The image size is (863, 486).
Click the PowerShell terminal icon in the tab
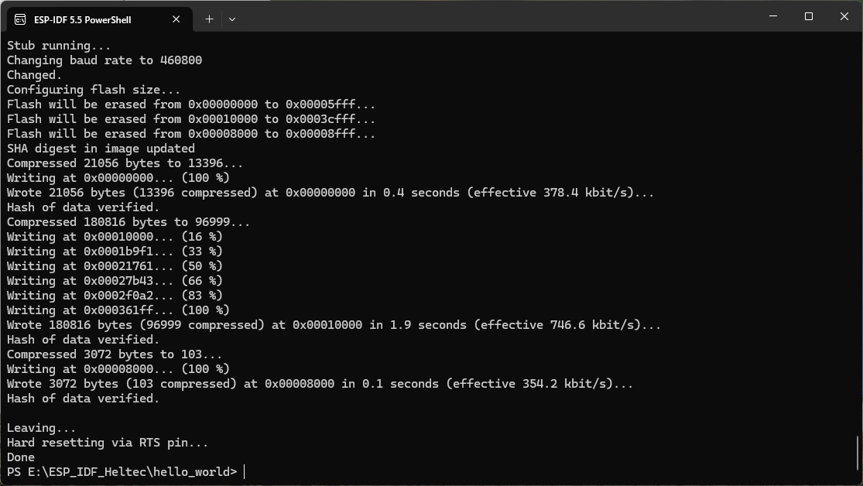tap(20, 19)
